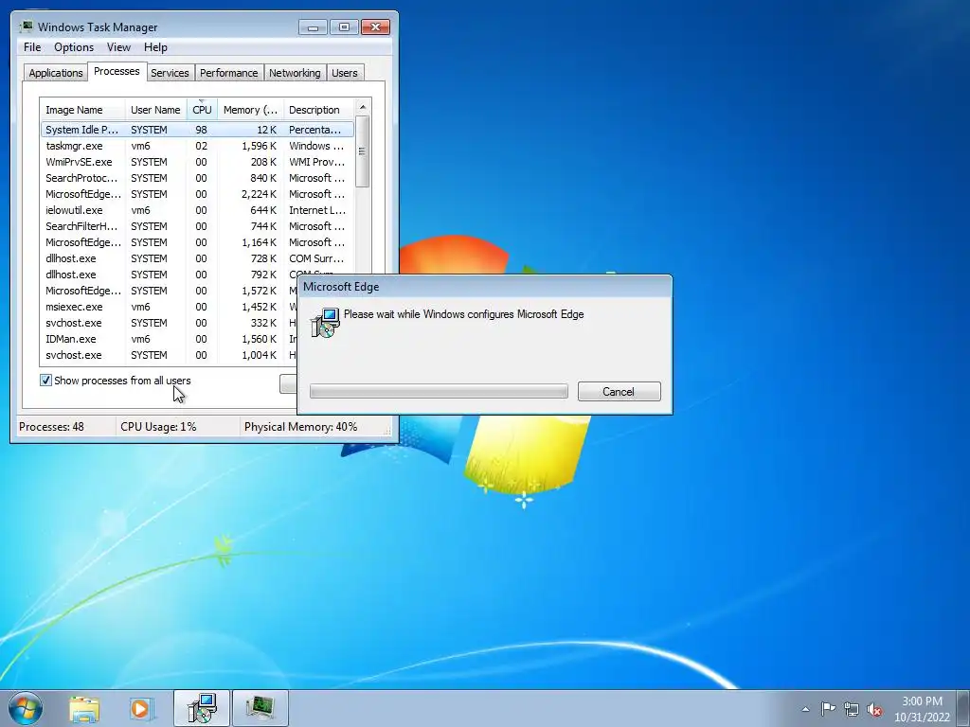Click the process list scroll up arrow

tap(363, 107)
